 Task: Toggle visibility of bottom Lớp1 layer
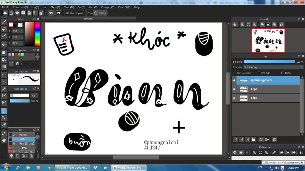coord(234,98)
